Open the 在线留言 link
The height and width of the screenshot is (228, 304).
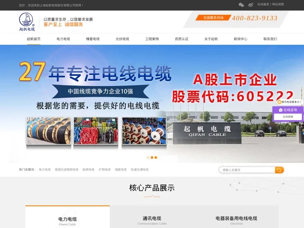(263, 4)
